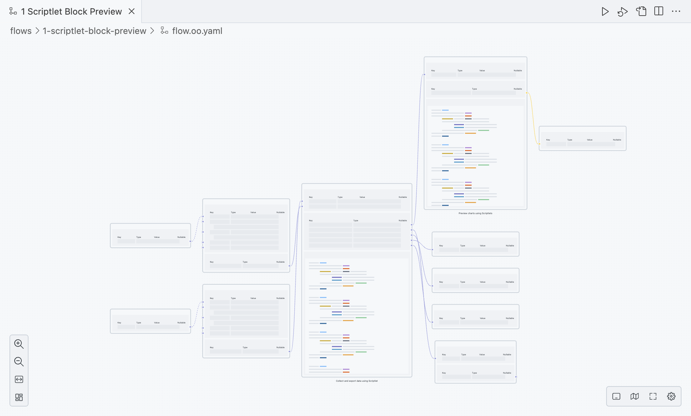The width and height of the screenshot is (691, 416).
Task: Close the Scriptlet Block Preview tab
Action: [132, 12]
